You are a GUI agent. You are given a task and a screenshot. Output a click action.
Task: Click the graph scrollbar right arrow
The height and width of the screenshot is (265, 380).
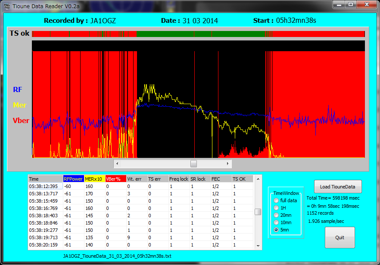pos(227,163)
